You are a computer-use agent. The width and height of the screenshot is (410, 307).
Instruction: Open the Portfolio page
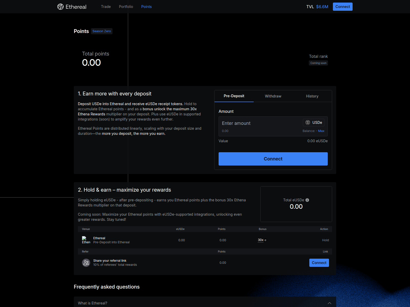[x=126, y=7]
